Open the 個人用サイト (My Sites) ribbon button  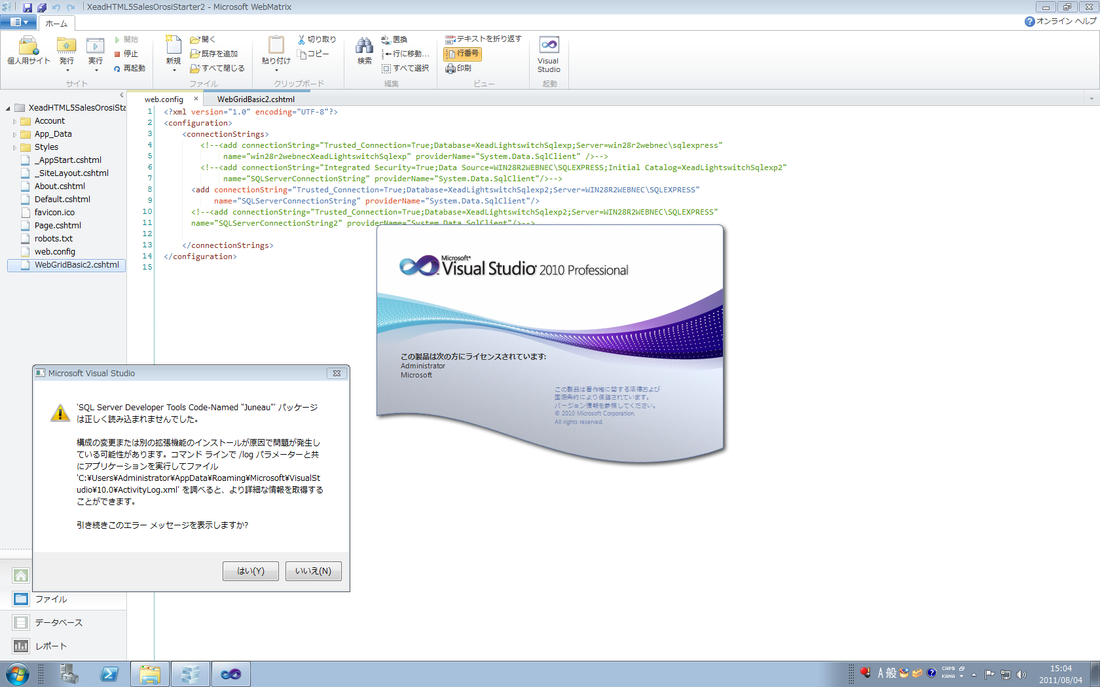28,51
